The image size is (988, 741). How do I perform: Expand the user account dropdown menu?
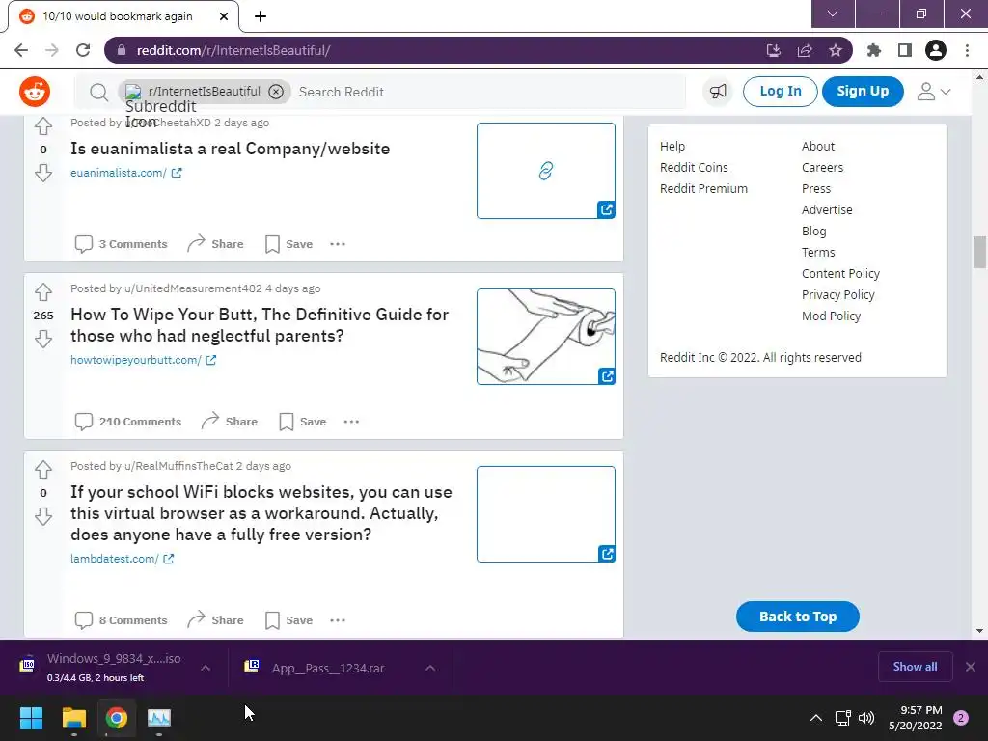933,92
